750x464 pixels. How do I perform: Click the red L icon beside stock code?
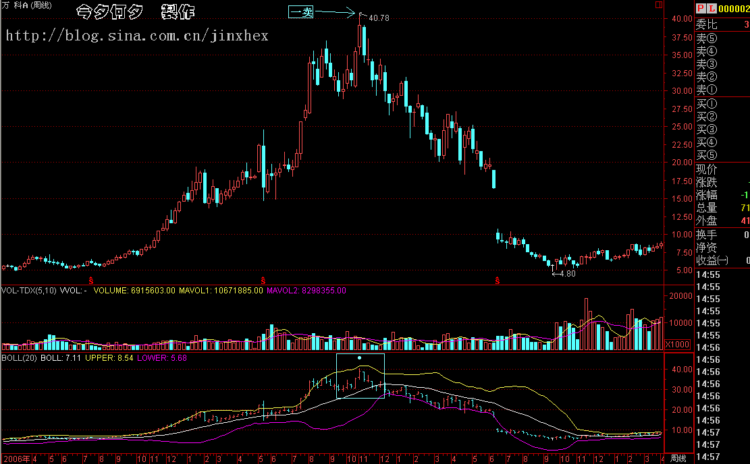point(711,8)
